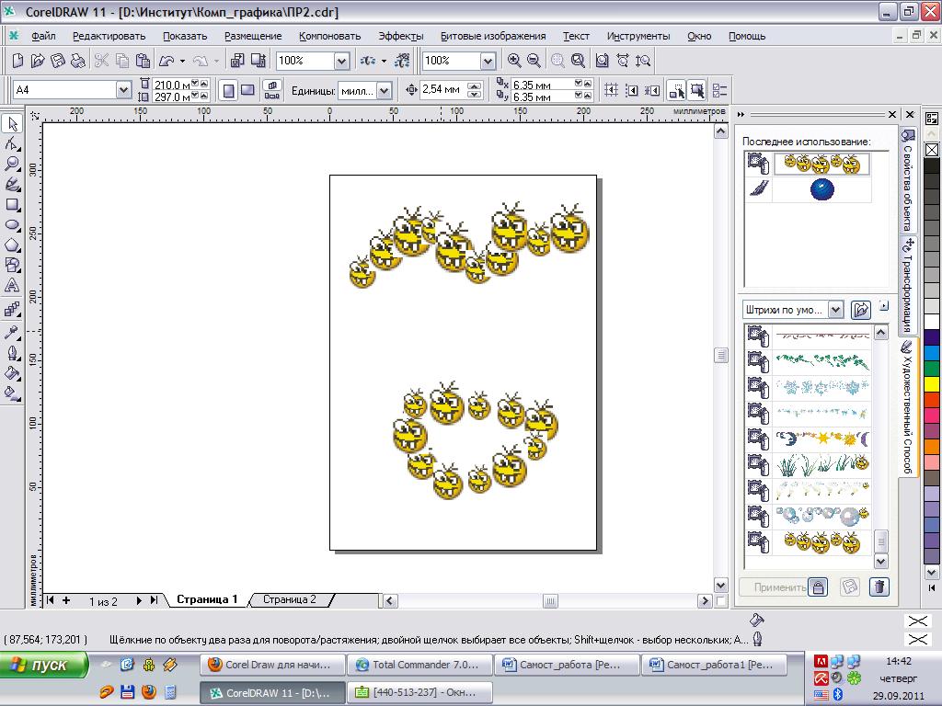Select the Ellipse tool
The width and height of the screenshot is (942, 706).
[x=12, y=225]
